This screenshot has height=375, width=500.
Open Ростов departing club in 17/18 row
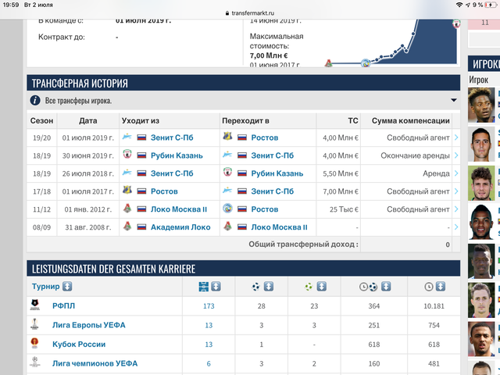click(164, 191)
